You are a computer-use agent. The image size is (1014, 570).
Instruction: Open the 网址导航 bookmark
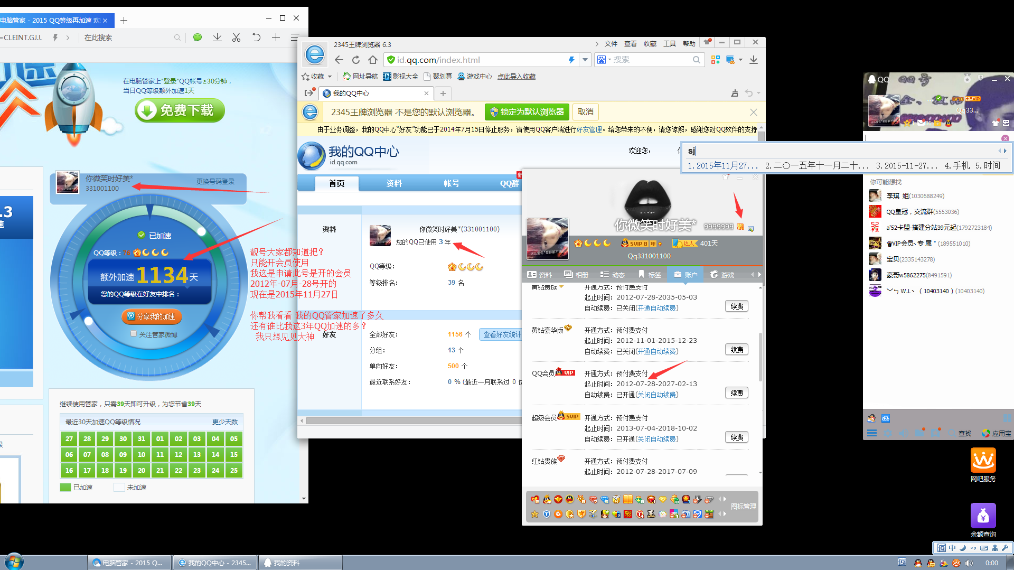(x=360, y=77)
